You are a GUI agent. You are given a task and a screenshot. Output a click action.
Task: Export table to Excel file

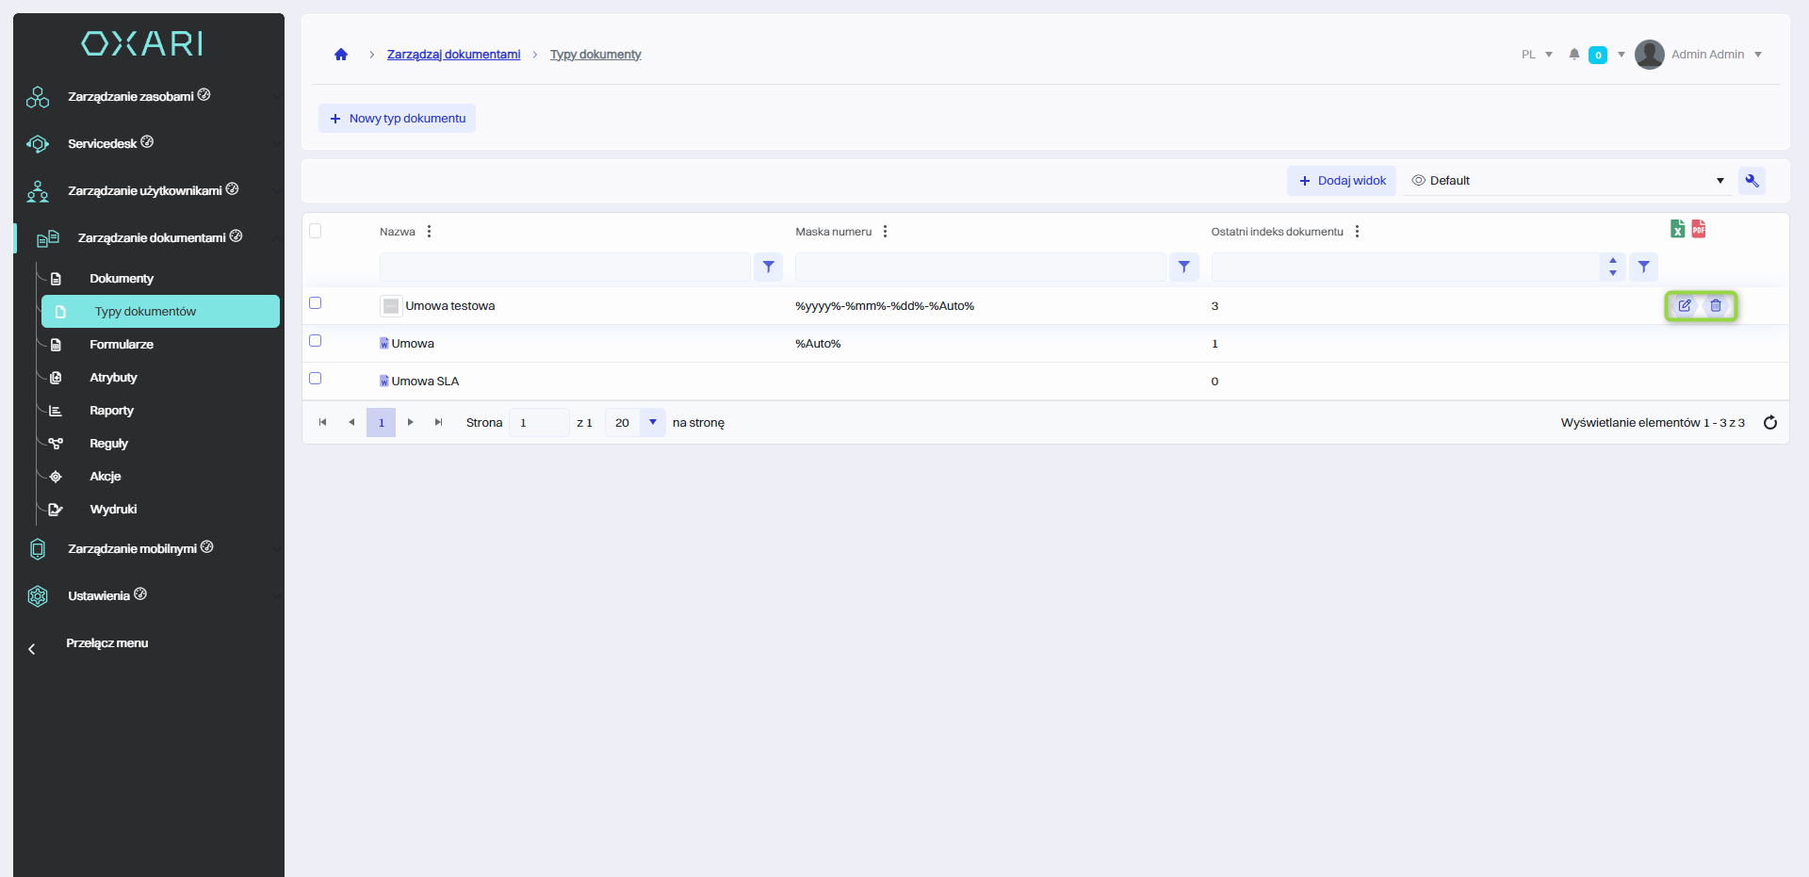pos(1677,229)
